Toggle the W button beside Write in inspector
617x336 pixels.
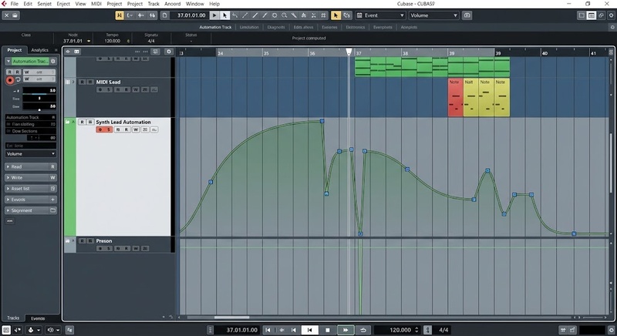(x=52, y=177)
